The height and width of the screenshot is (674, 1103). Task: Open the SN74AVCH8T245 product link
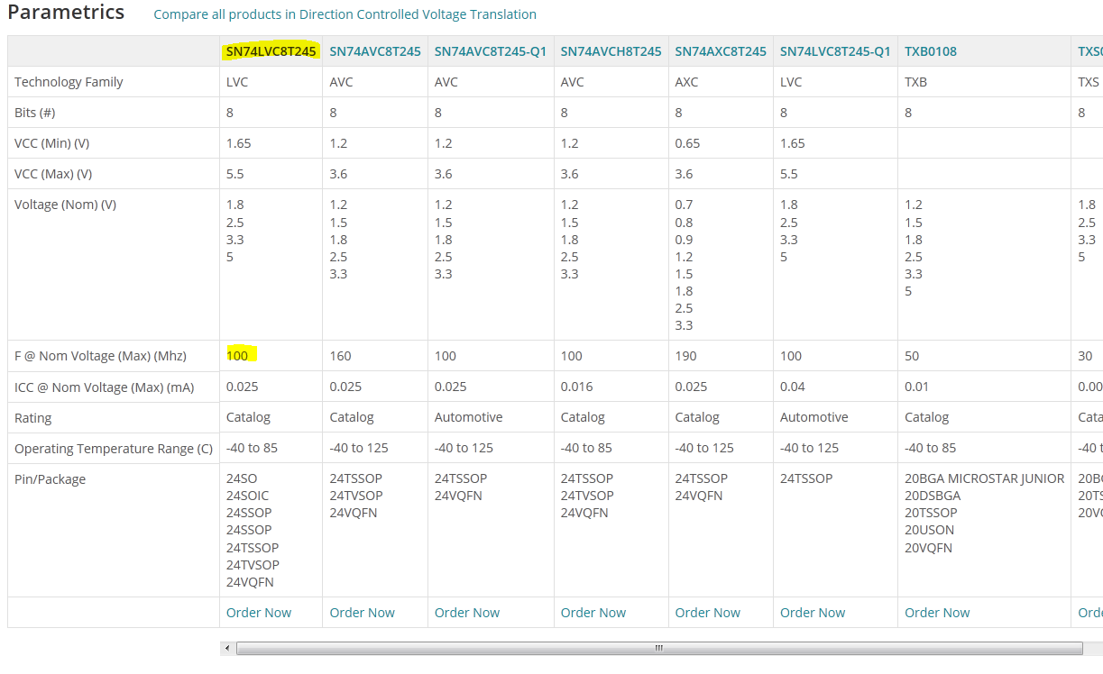pyautogui.click(x=611, y=51)
